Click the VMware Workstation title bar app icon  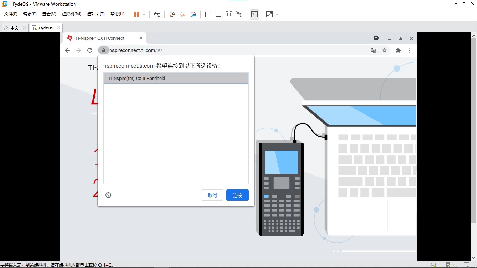(x=5, y=4)
